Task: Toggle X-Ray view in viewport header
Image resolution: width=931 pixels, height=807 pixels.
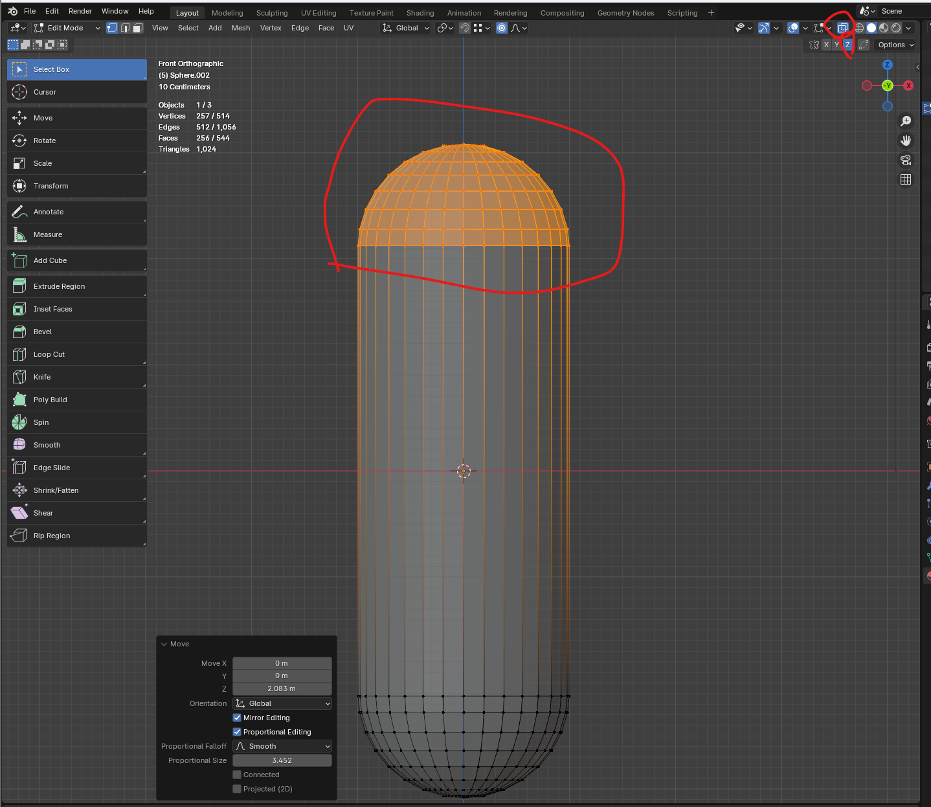Action: pyautogui.click(x=842, y=28)
